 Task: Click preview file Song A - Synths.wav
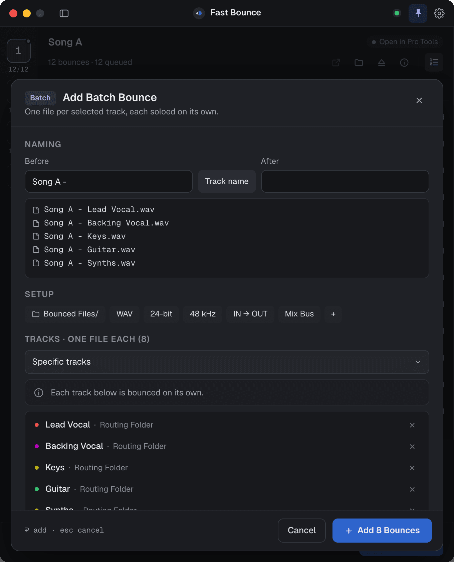[84, 263]
